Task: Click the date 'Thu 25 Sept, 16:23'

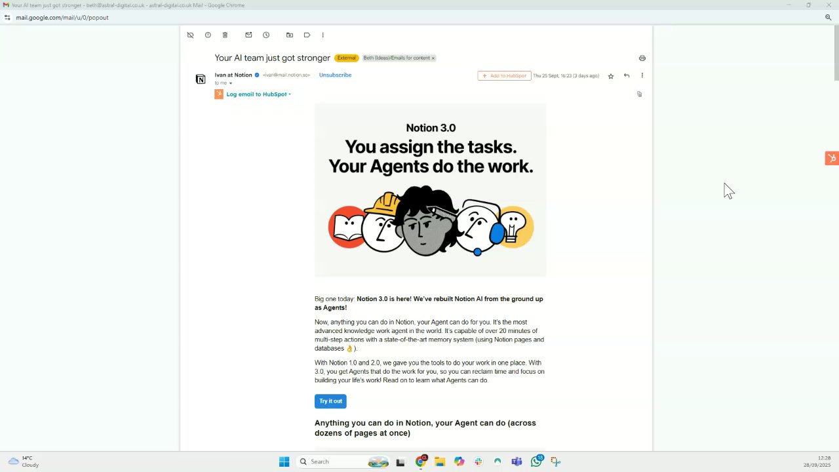Action: pos(566,75)
